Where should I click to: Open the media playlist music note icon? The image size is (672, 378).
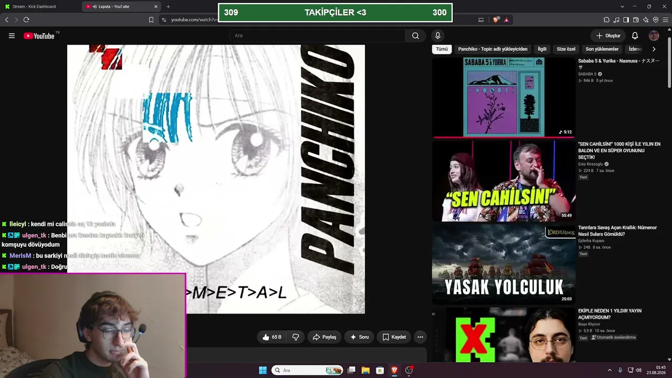(x=616, y=20)
